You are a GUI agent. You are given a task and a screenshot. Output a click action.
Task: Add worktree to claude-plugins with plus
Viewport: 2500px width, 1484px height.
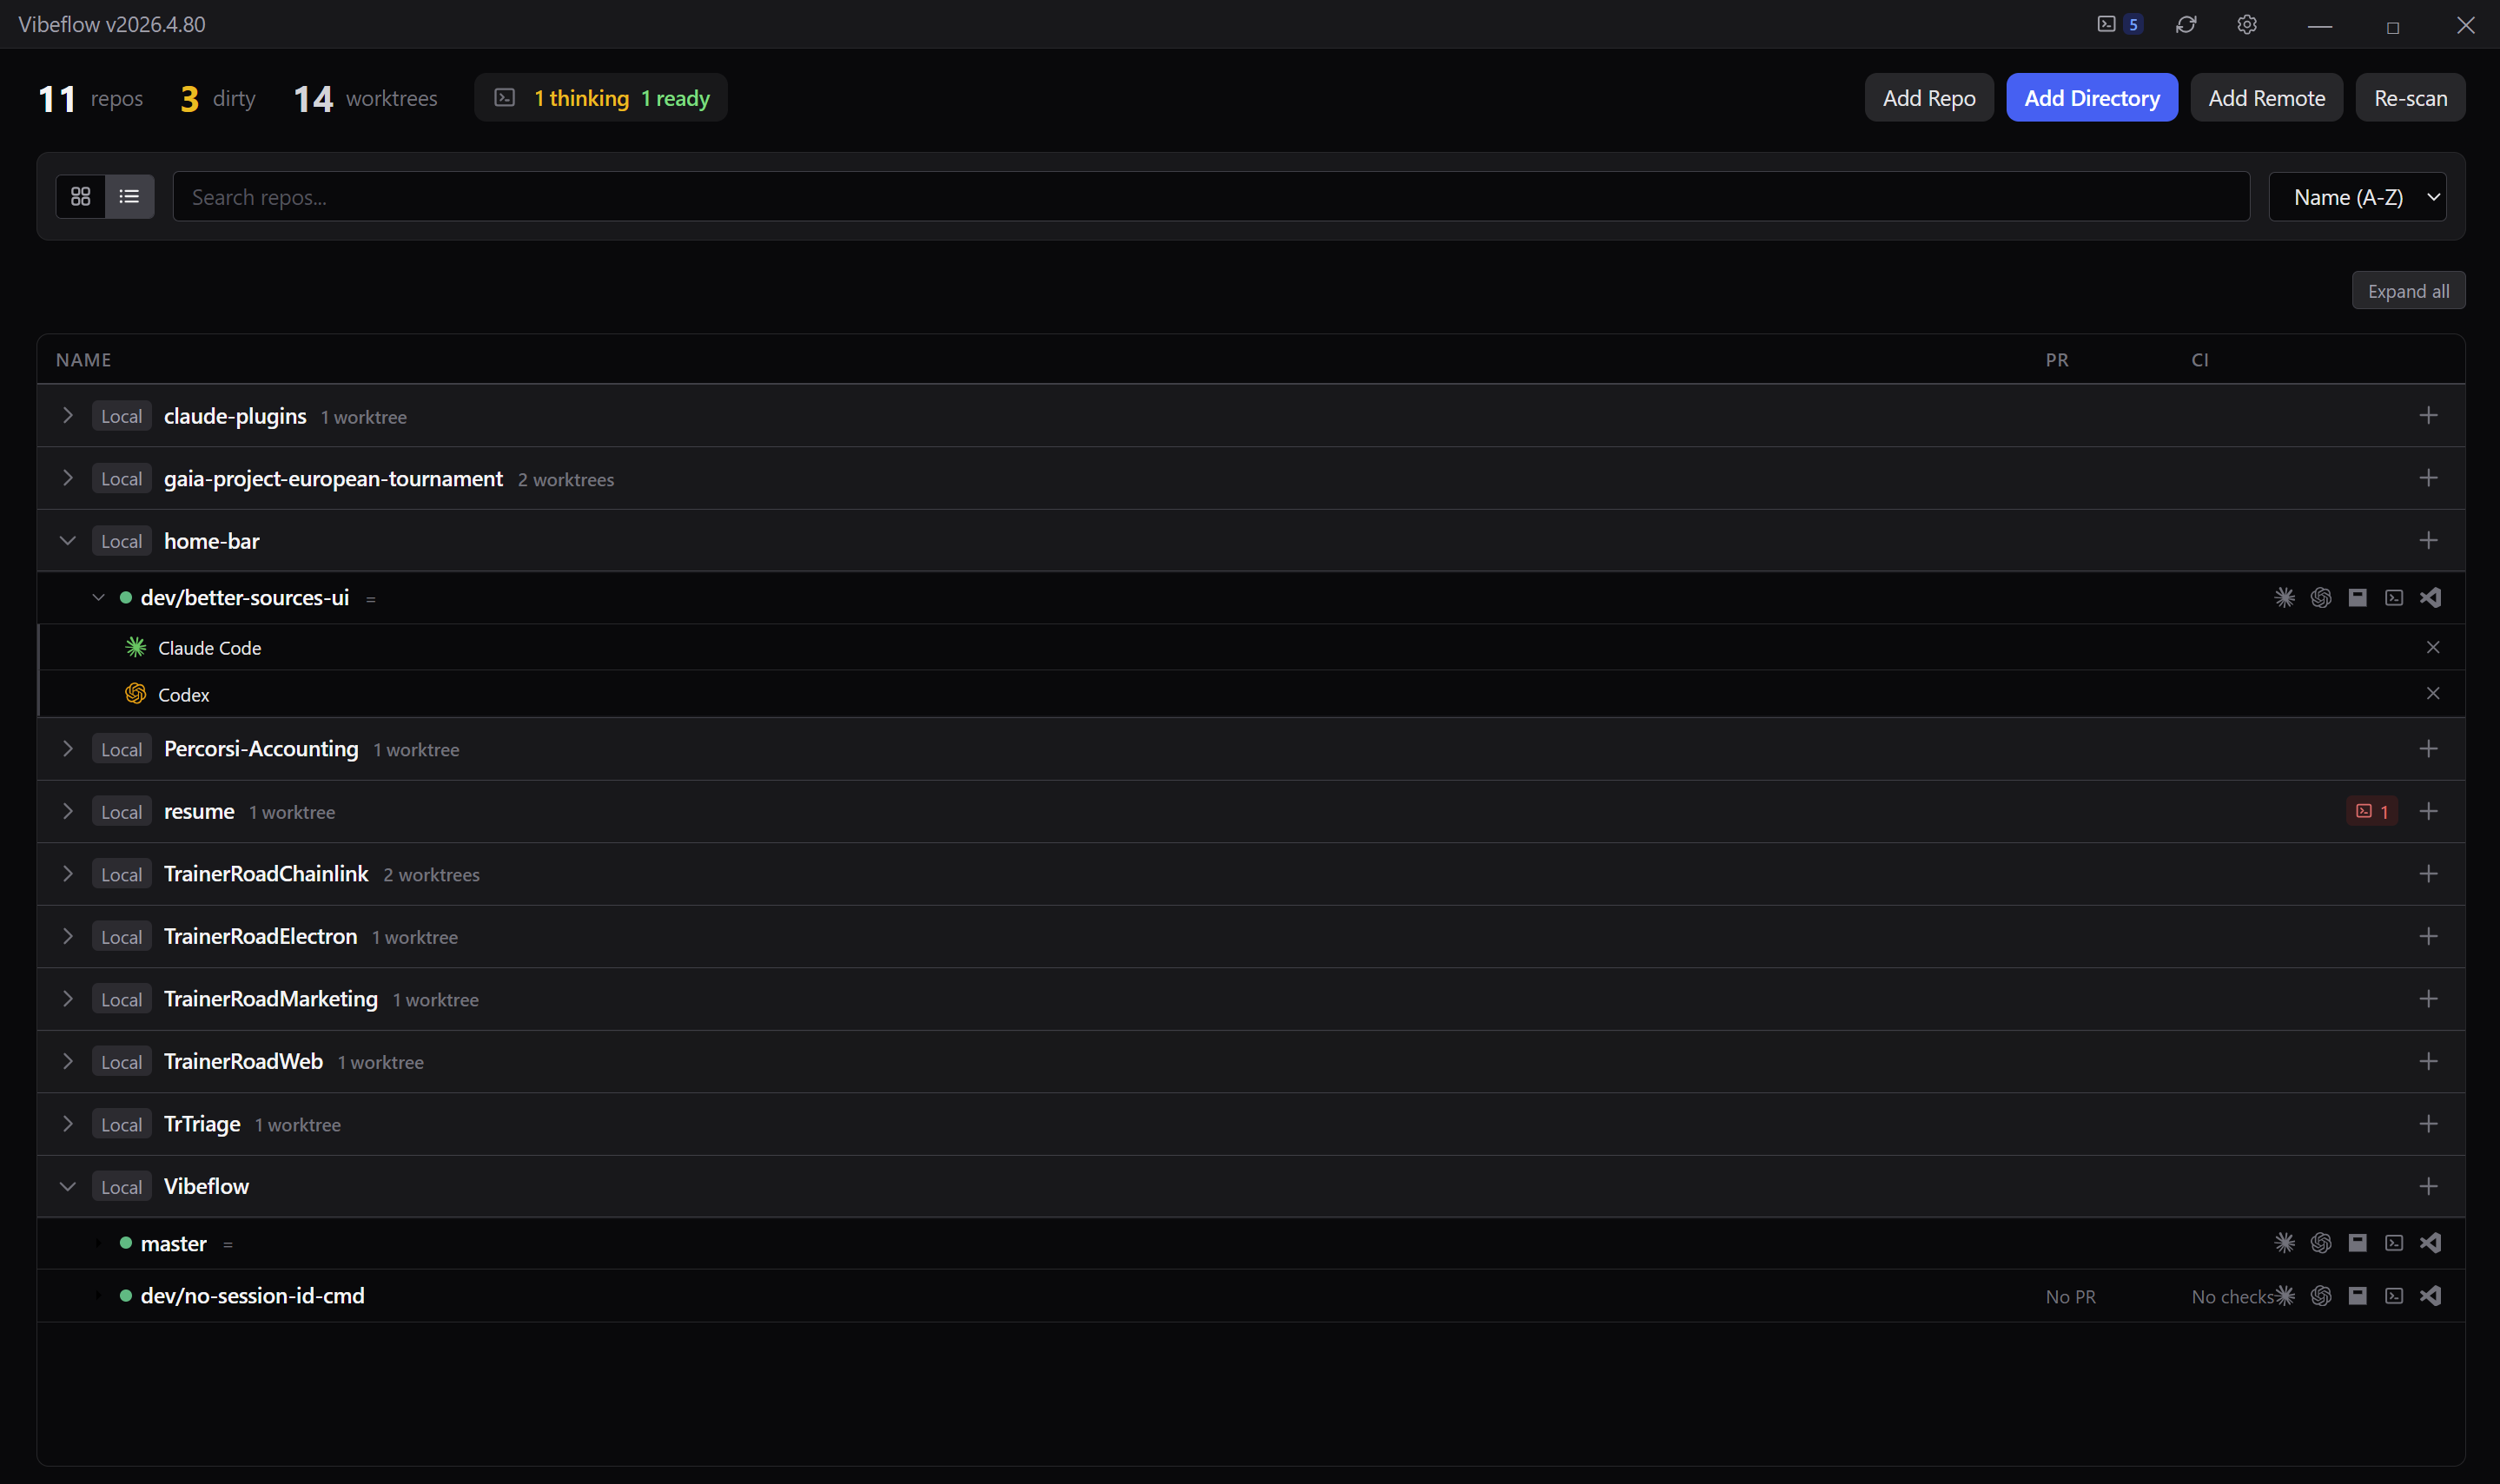[2428, 416]
